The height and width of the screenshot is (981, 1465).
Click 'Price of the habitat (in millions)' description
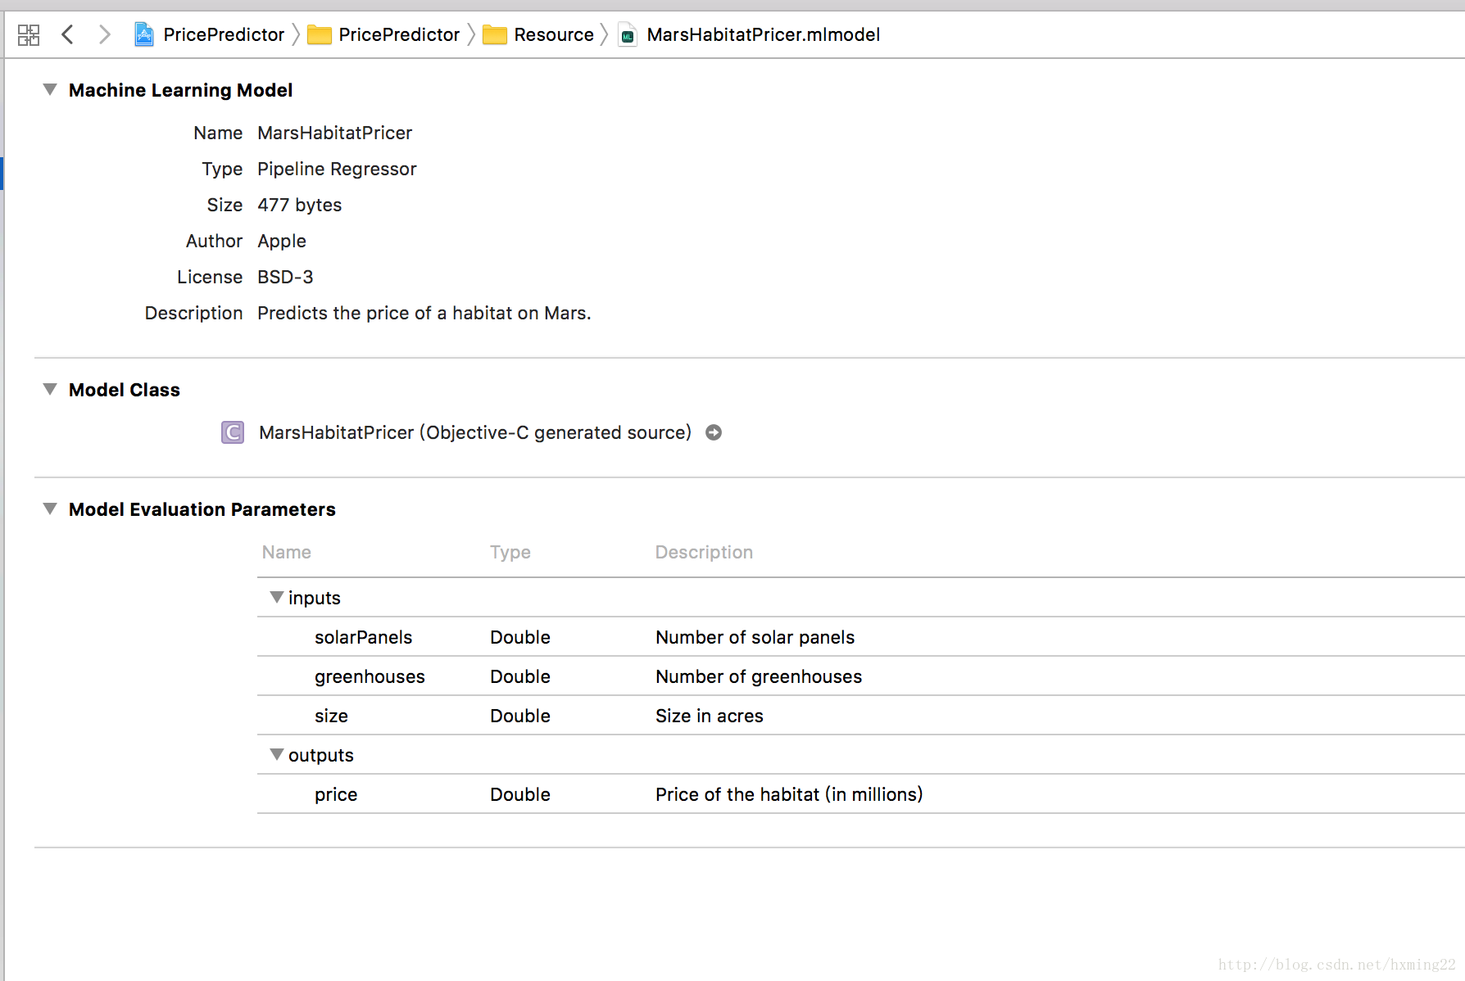coord(789,794)
